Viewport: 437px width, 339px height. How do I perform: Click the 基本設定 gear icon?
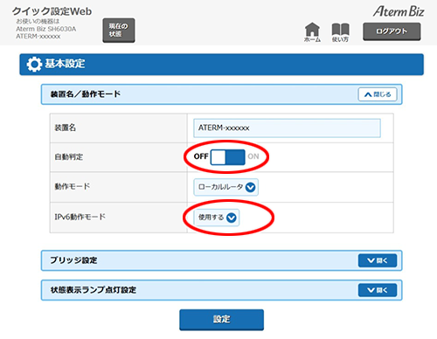[34, 65]
